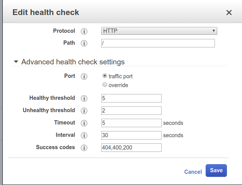The width and height of the screenshot is (242, 185).
Task: Save the health check changes
Action: tap(216, 170)
